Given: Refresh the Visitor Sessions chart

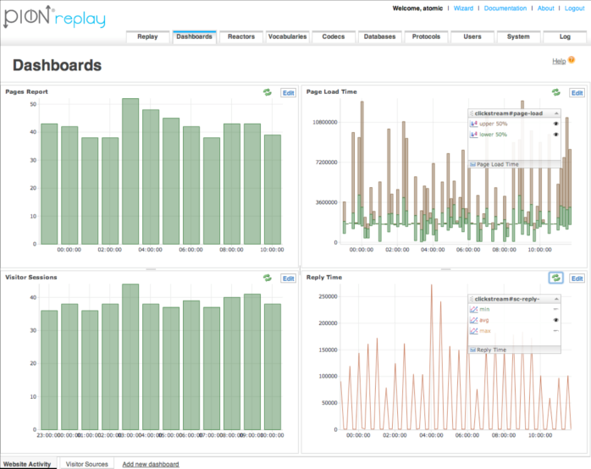Looking at the screenshot, I should [268, 278].
